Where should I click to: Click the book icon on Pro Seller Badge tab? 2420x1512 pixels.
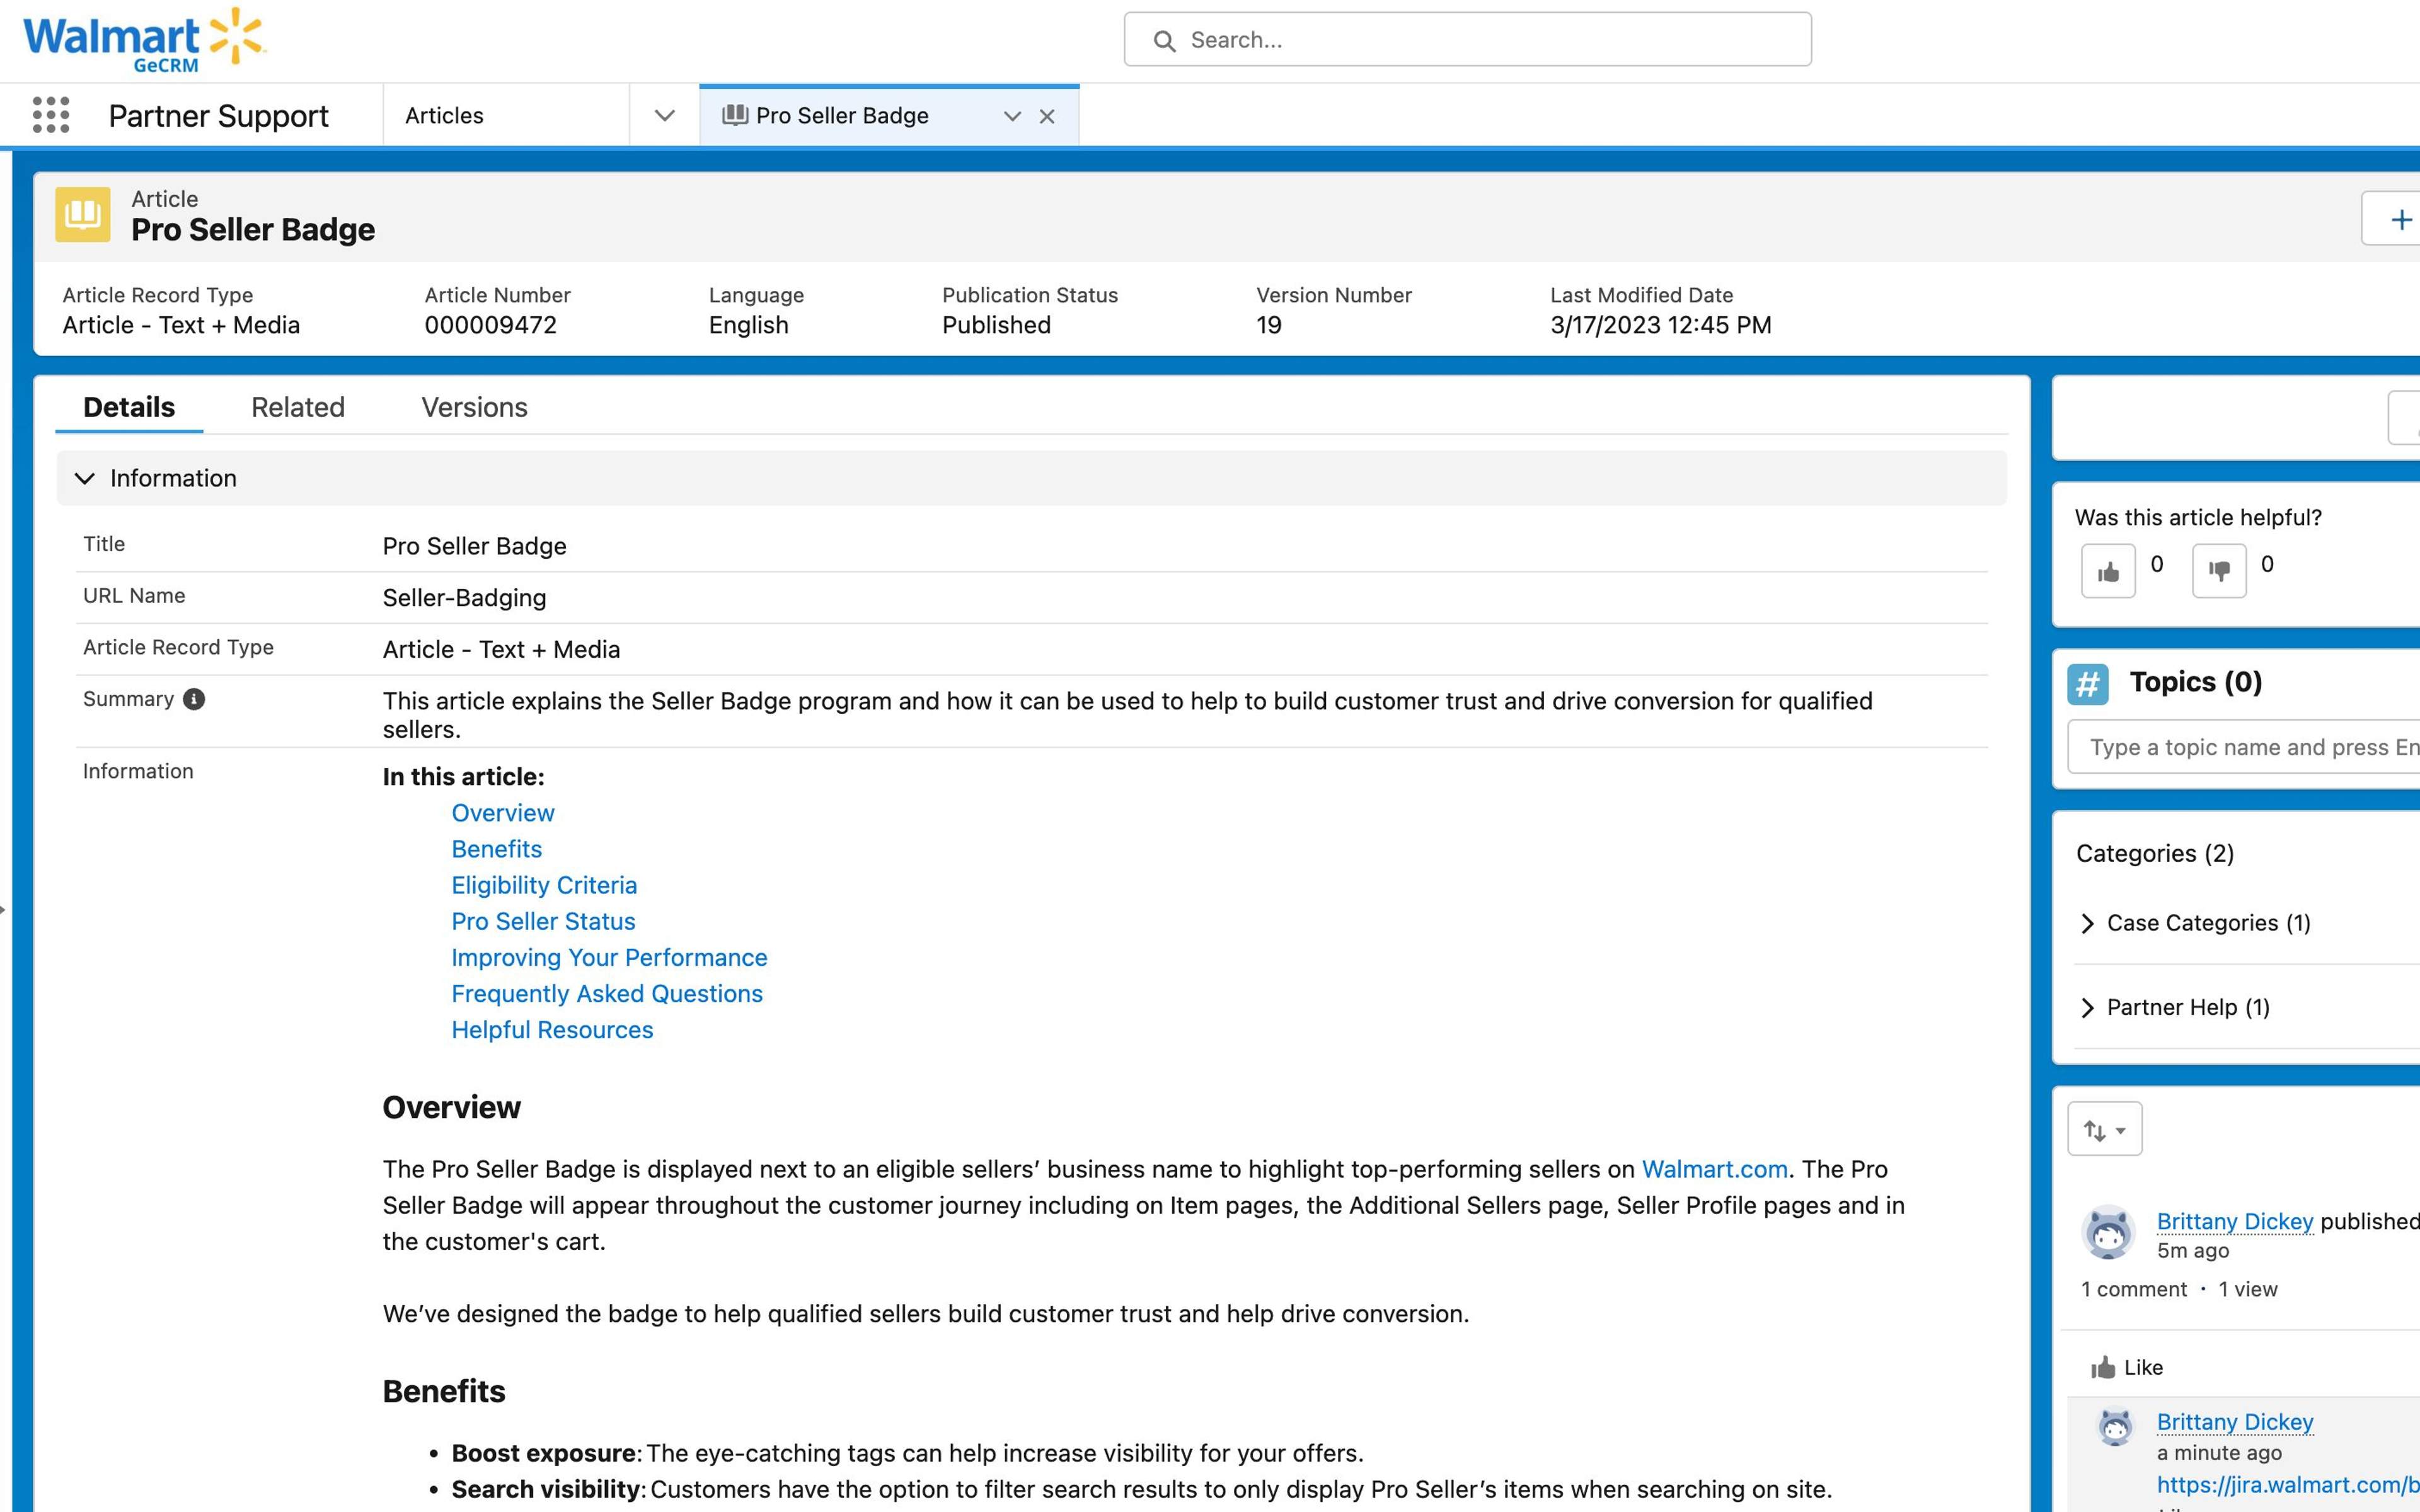[735, 115]
